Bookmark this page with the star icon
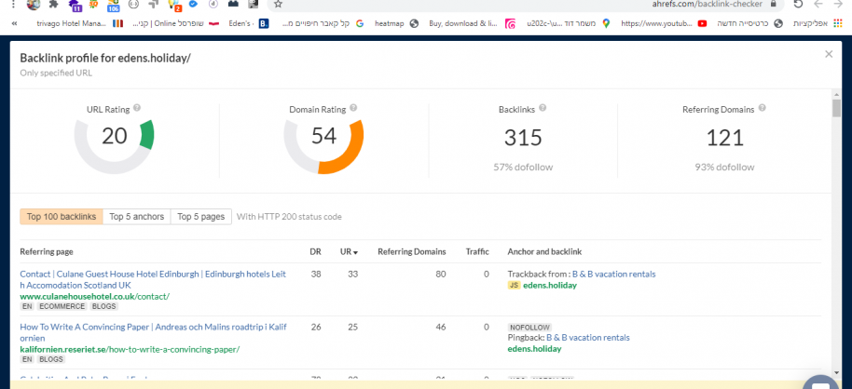The height and width of the screenshot is (389, 852). [x=278, y=4]
